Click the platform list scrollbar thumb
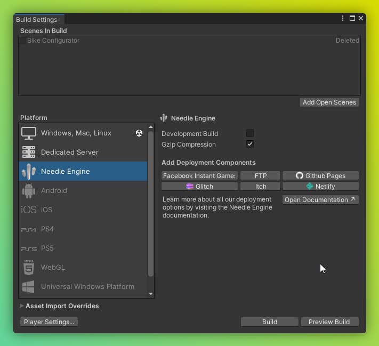Screen dimensions: 379x346 point(151,204)
